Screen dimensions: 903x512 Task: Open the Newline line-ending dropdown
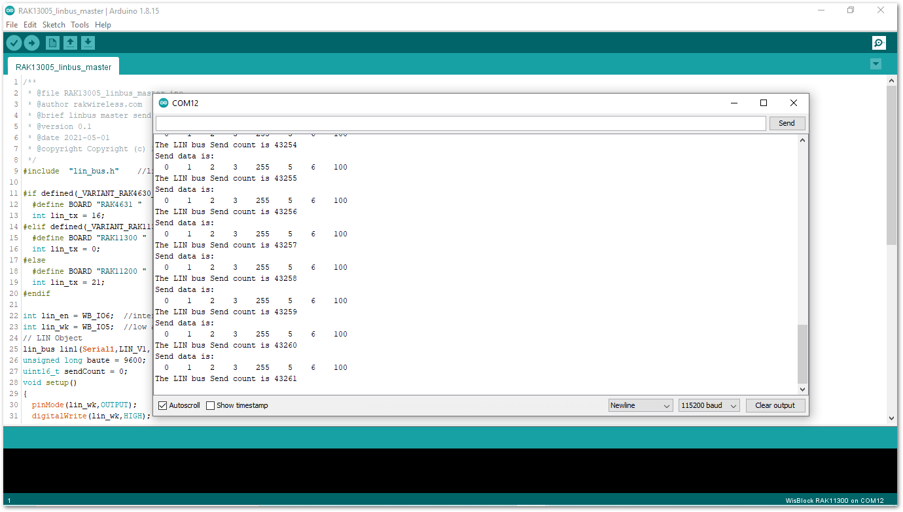(641, 406)
